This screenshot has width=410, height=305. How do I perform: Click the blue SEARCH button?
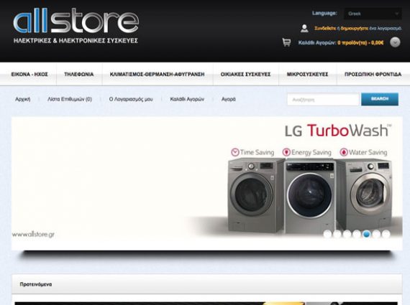pos(380,99)
